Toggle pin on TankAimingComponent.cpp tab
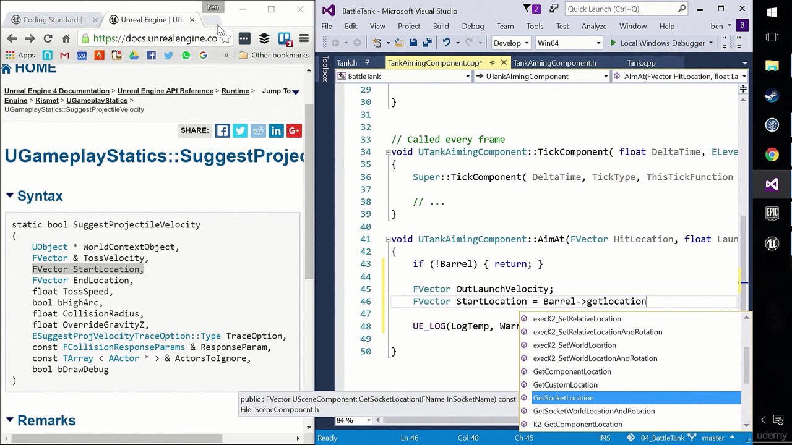Screen dimensions: 792x445 [x=492, y=62]
